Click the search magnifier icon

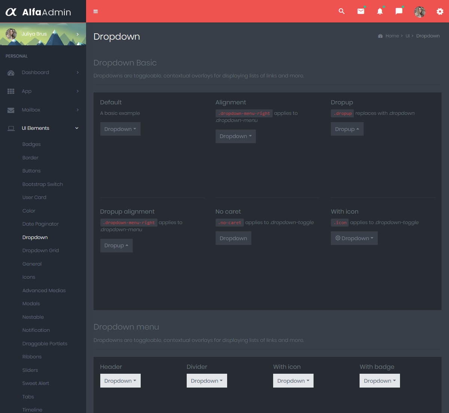click(342, 11)
